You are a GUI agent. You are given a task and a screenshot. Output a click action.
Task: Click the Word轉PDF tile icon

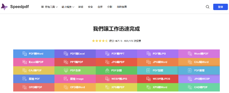tap(190, 54)
